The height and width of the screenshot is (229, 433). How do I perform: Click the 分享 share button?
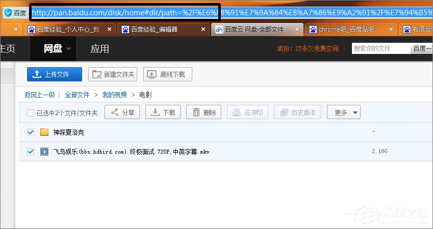pyautogui.click(x=122, y=112)
